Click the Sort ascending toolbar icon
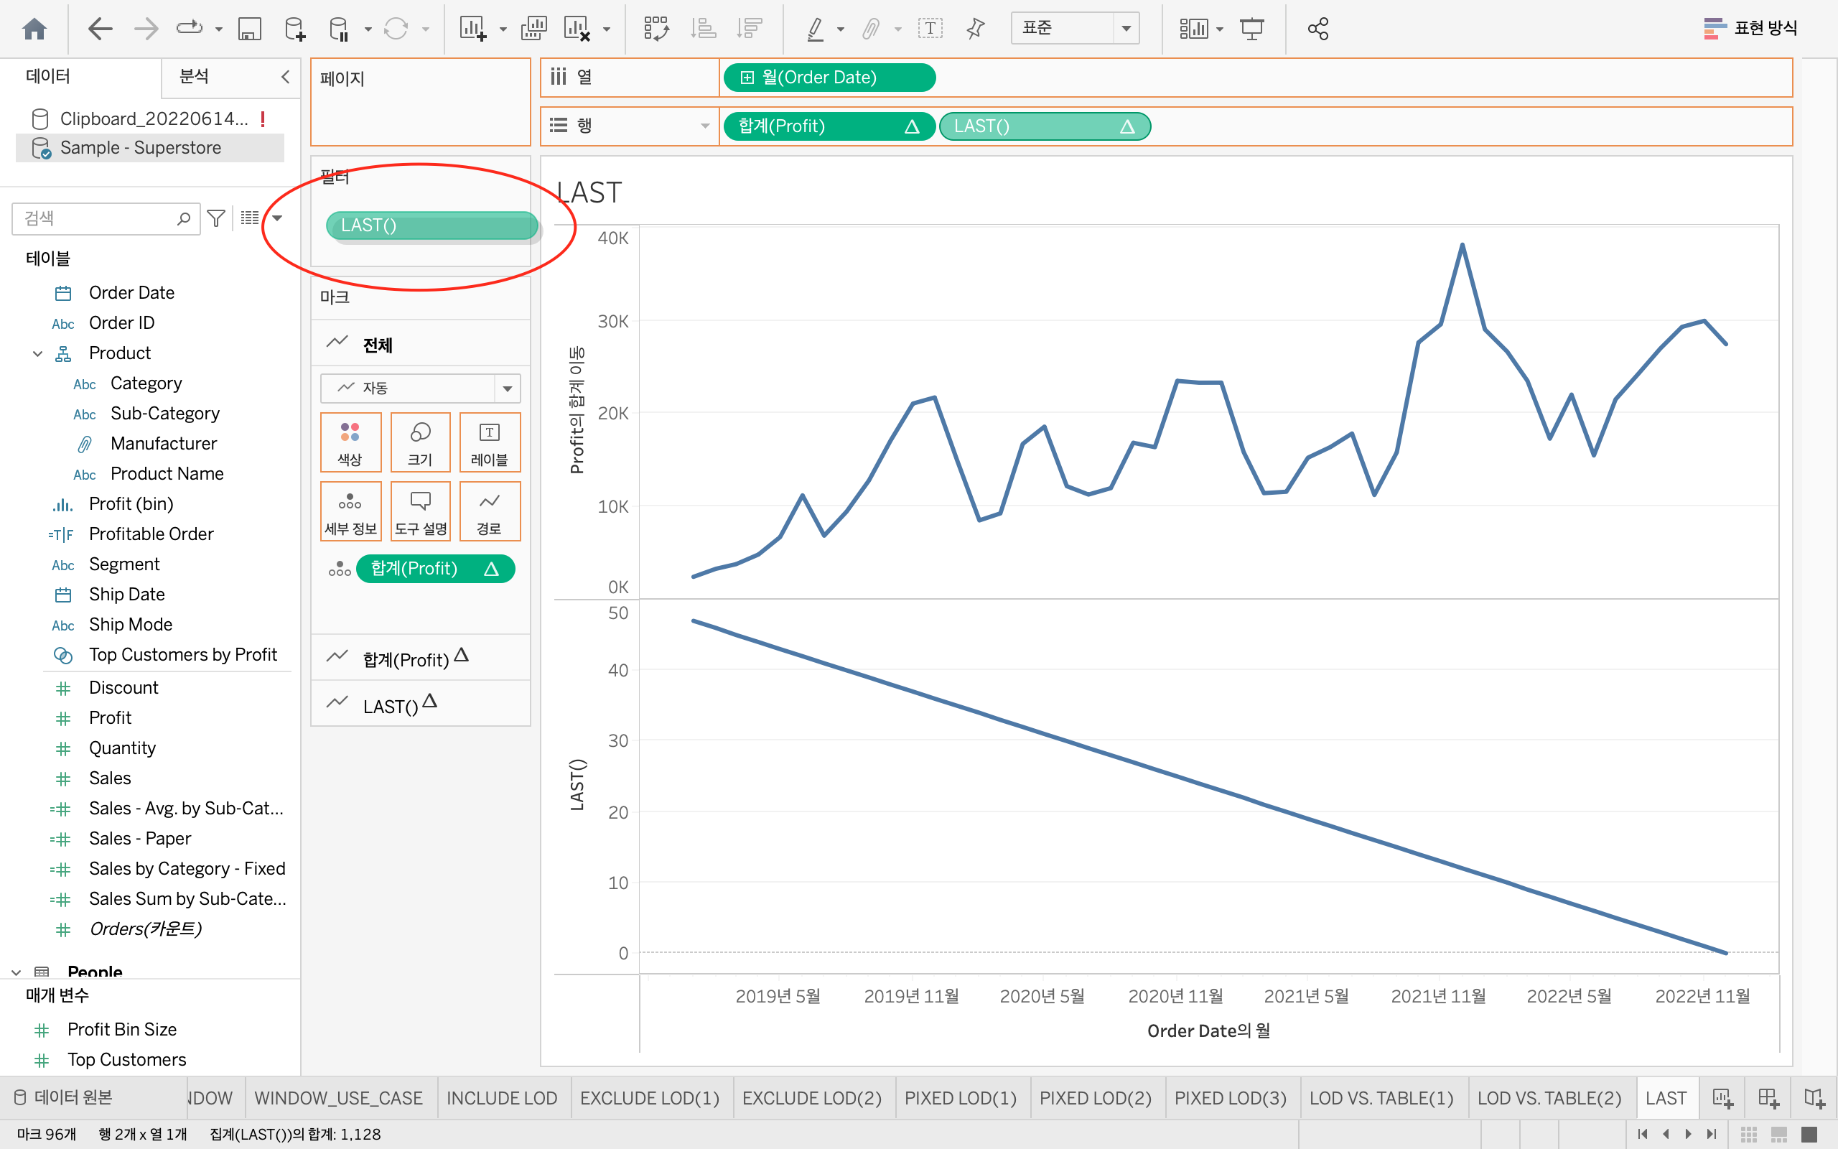 click(x=703, y=29)
